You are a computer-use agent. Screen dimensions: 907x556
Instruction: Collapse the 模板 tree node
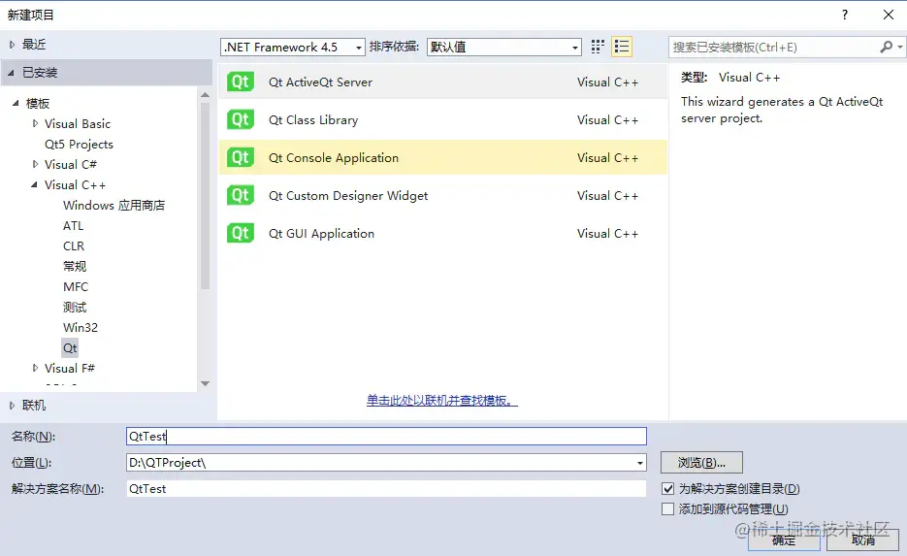[x=16, y=104]
